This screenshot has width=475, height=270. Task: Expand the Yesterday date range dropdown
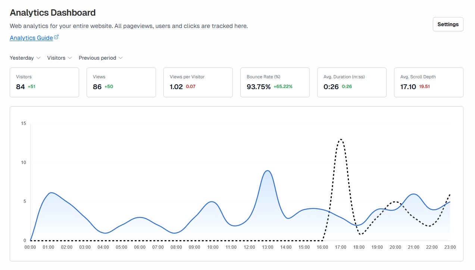click(25, 58)
